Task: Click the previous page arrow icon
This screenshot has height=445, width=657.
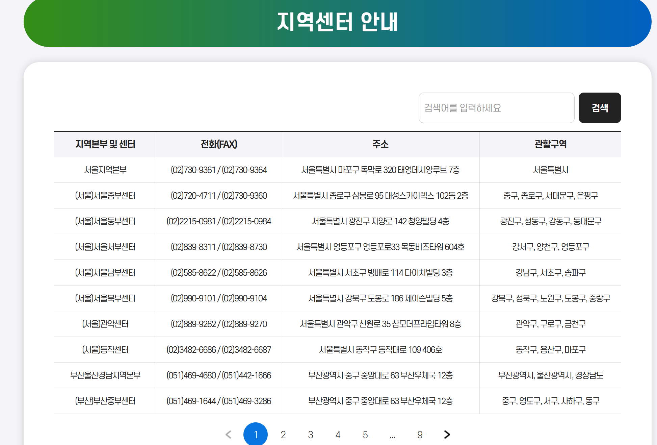Action: tap(229, 435)
